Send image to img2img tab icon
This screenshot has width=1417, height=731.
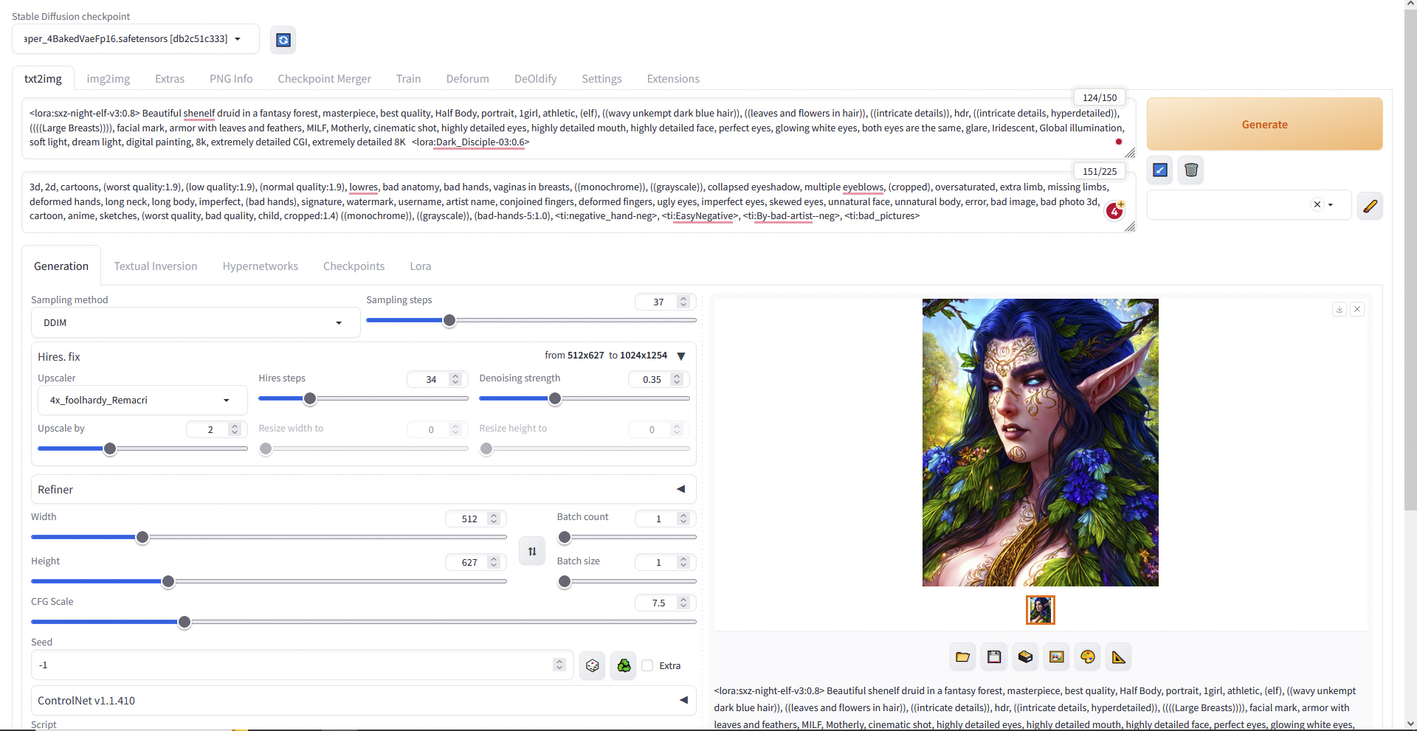tap(1056, 657)
